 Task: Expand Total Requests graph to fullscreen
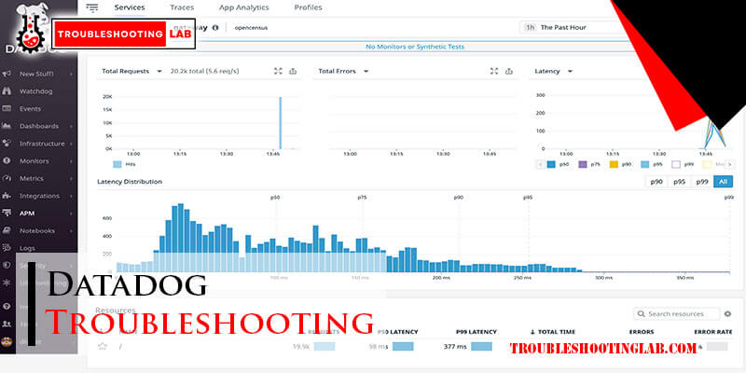point(277,71)
